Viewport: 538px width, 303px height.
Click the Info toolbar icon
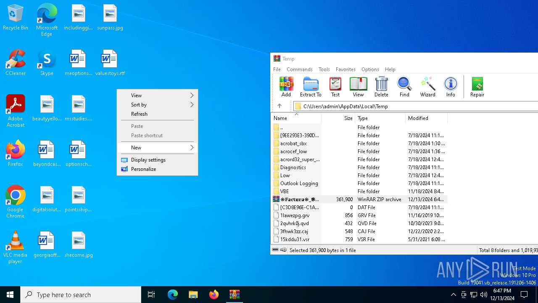451,87
